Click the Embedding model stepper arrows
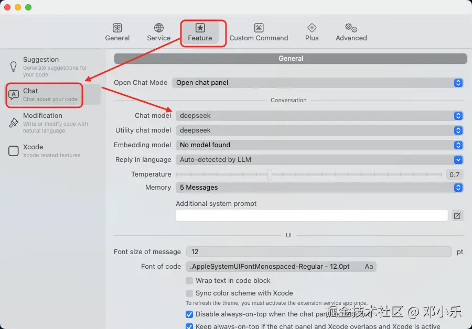Image resolution: width=472 pixels, height=329 pixels. (458, 145)
